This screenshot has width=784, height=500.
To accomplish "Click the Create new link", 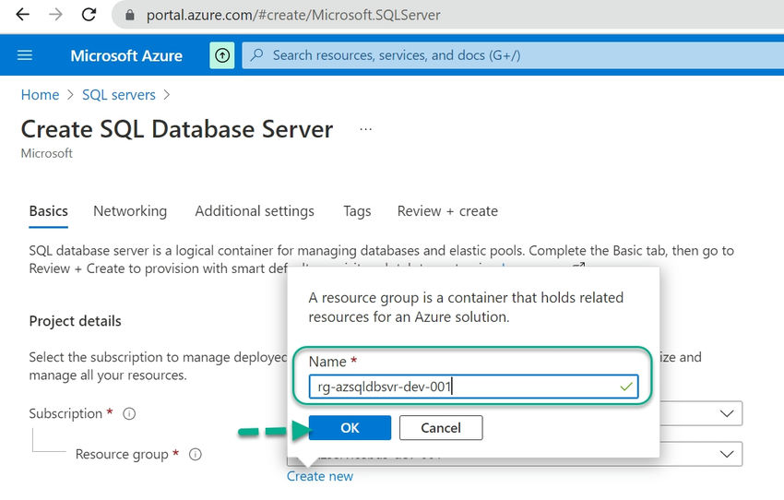I will 320,477.
